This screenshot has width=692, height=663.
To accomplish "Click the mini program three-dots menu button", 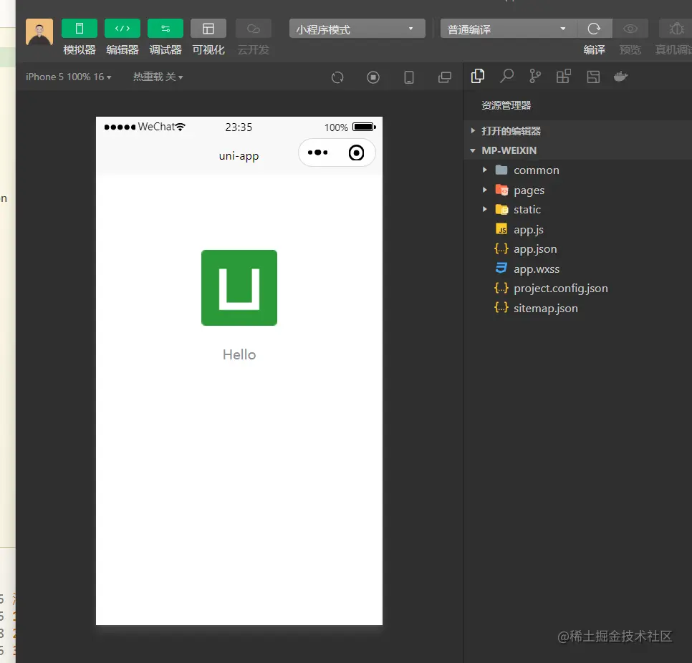I will (x=318, y=153).
